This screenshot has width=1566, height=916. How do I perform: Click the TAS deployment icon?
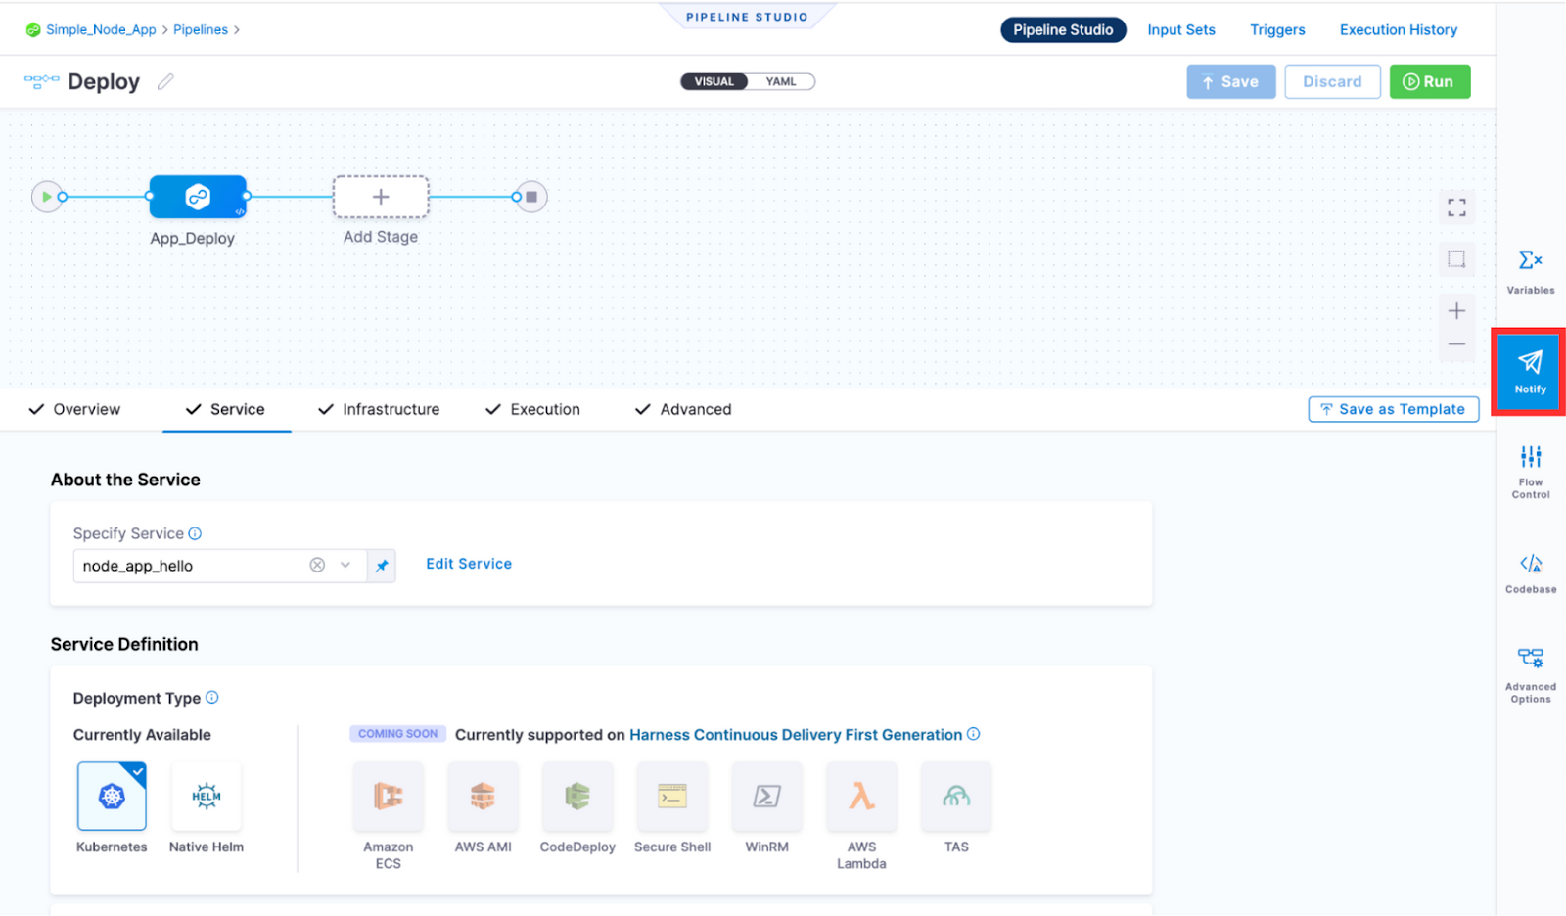[x=956, y=796]
